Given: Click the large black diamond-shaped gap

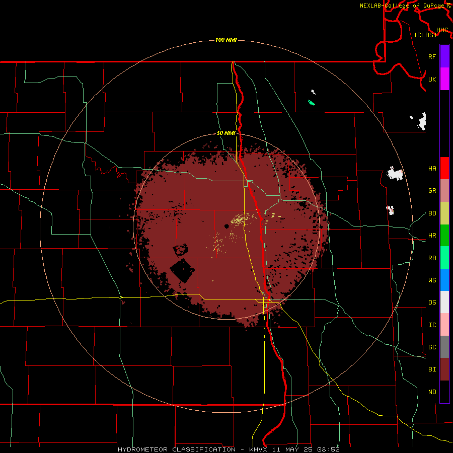Looking at the screenshot, I should tap(183, 270).
